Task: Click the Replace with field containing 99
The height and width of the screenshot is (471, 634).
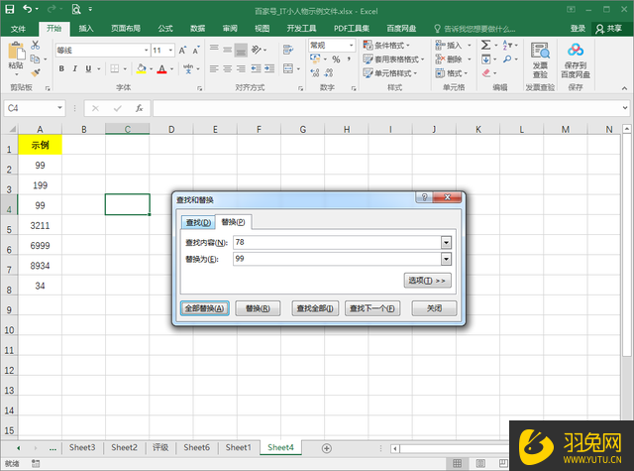Action: point(337,259)
